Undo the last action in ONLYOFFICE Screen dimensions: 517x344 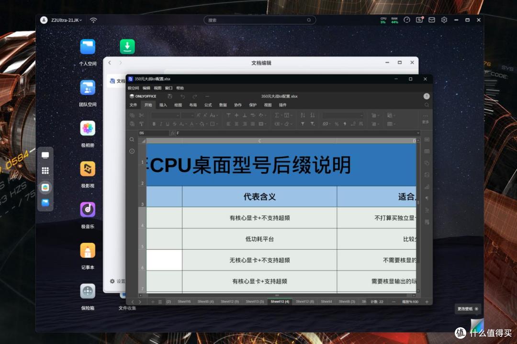click(182, 96)
